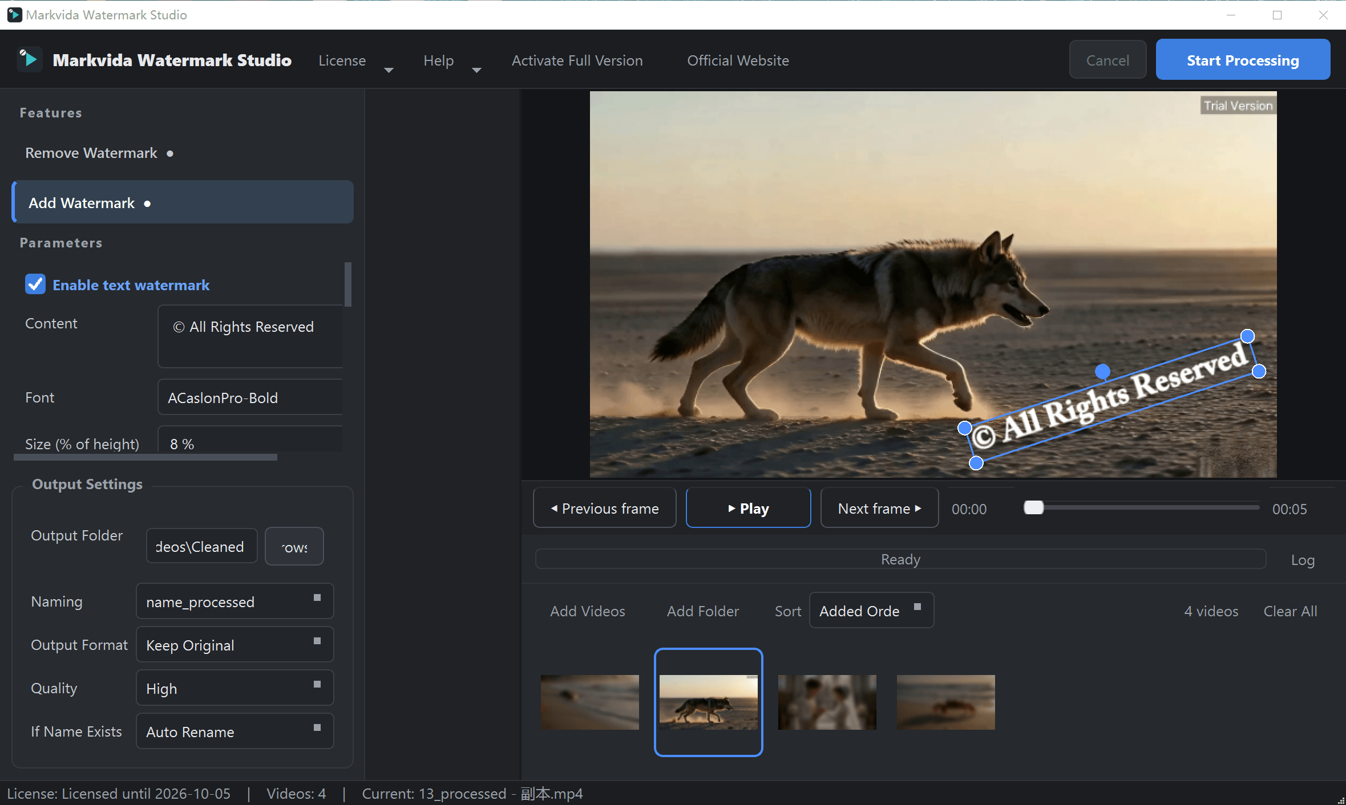Image resolution: width=1346 pixels, height=805 pixels.
Task: Open the Log view
Action: (x=1303, y=560)
